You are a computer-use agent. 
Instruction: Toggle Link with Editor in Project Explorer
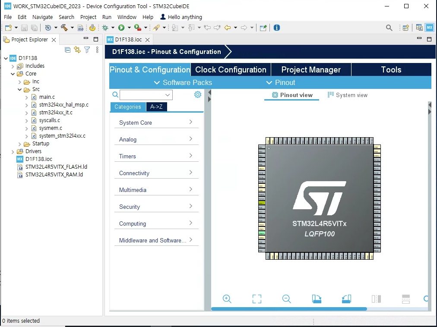click(77, 50)
